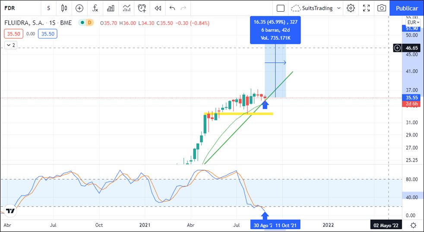Open the indicators fx menu
424x232 pixels.
(x=95, y=8)
